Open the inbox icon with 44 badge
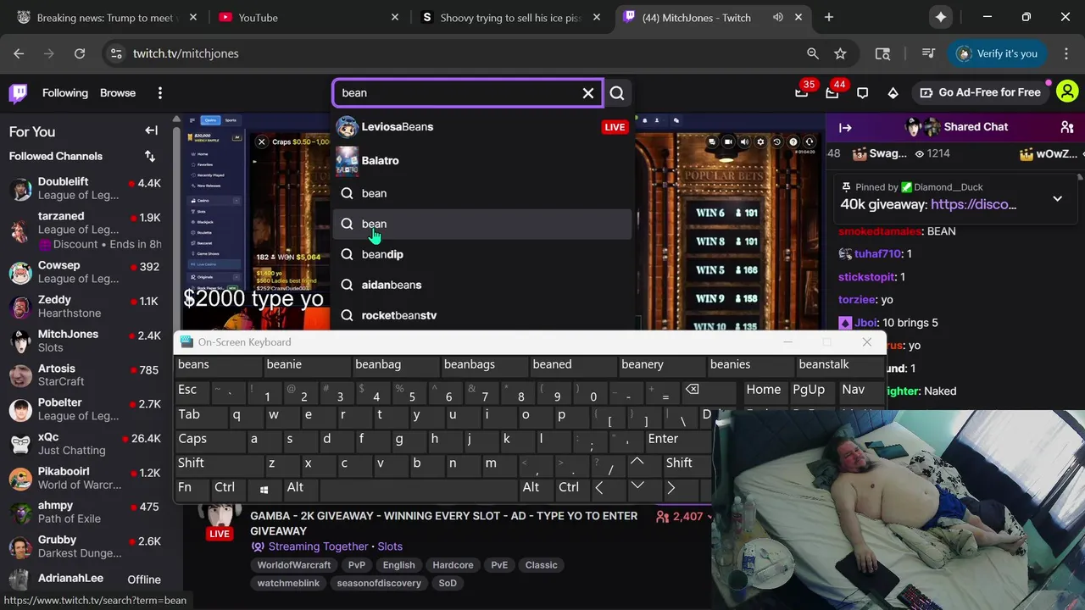 (832, 92)
